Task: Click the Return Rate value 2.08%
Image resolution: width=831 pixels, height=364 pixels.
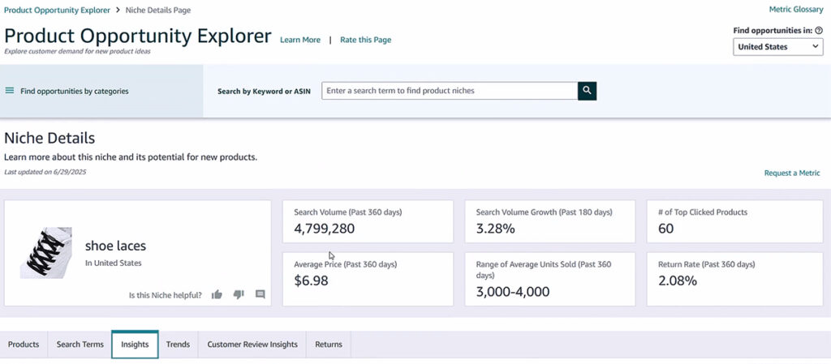Action: click(678, 280)
